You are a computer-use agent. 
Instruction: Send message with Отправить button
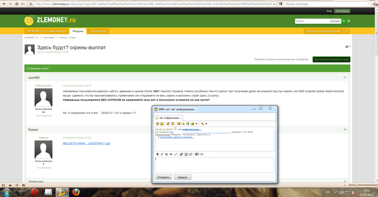click(x=163, y=177)
